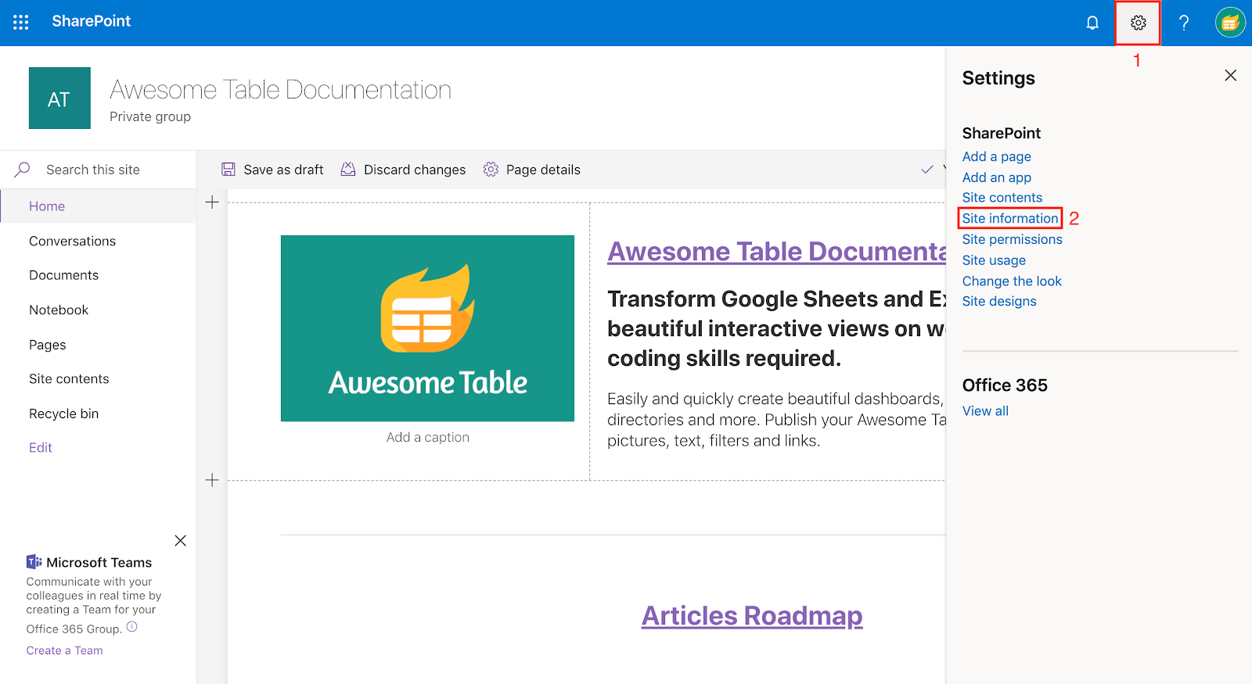
Task: Click Edit link in the left navigation
Action: [x=41, y=448]
